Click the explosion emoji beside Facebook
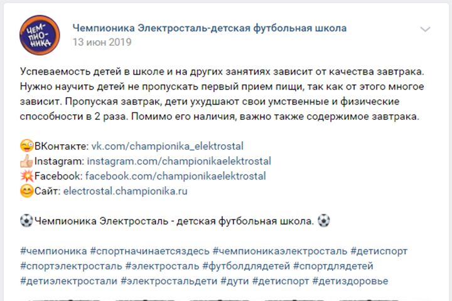Screen dimensions: 452x301 26,176
